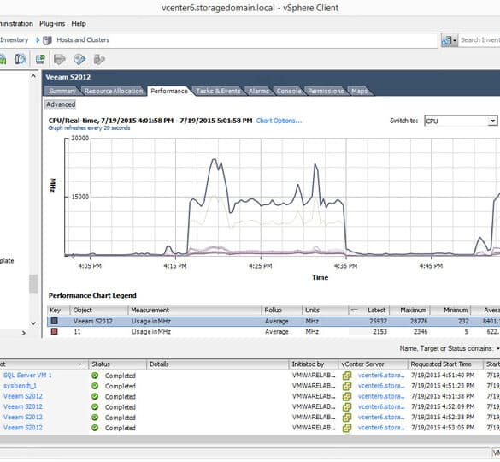
Task: Click the launch console monitor toolbar icon
Action: tap(40, 59)
